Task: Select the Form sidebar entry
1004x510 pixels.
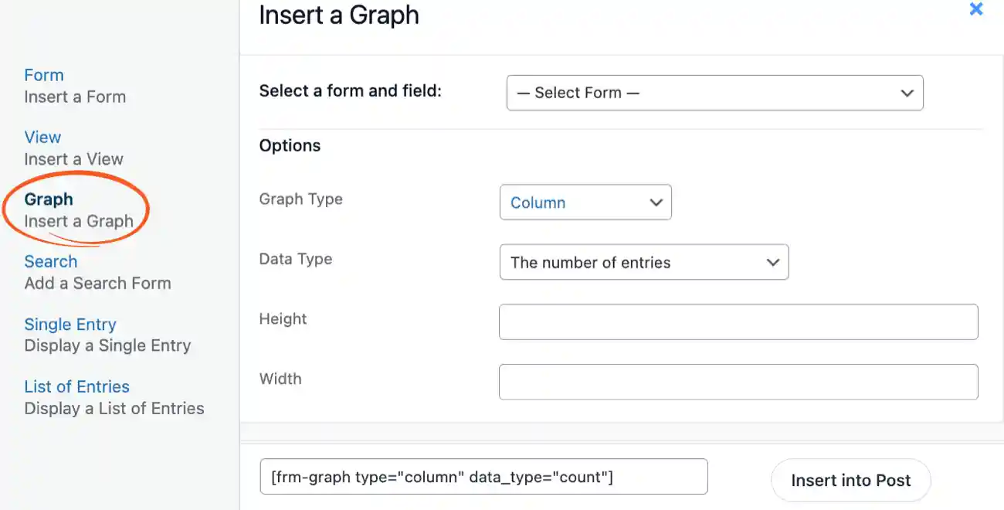Action: [43, 74]
